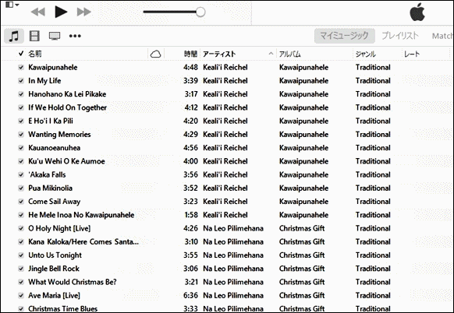Switch to the Music library icon
Screen dimensions: 454x313
tap(14, 36)
